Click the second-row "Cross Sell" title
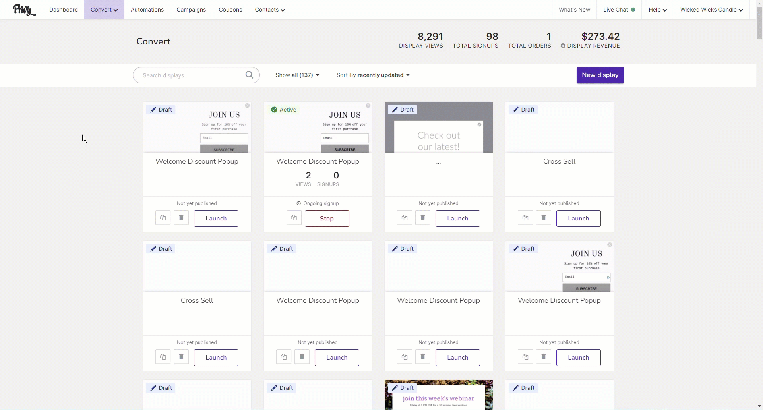Viewport: 763px width, 410px height. [x=197, y=300]
